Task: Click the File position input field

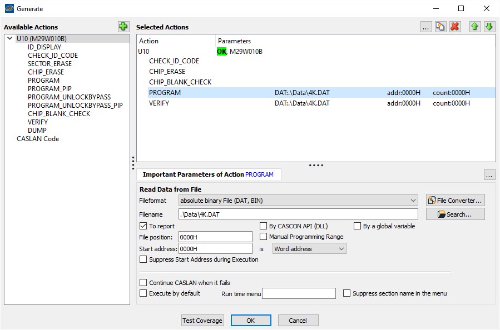Action: click(215, 237)
